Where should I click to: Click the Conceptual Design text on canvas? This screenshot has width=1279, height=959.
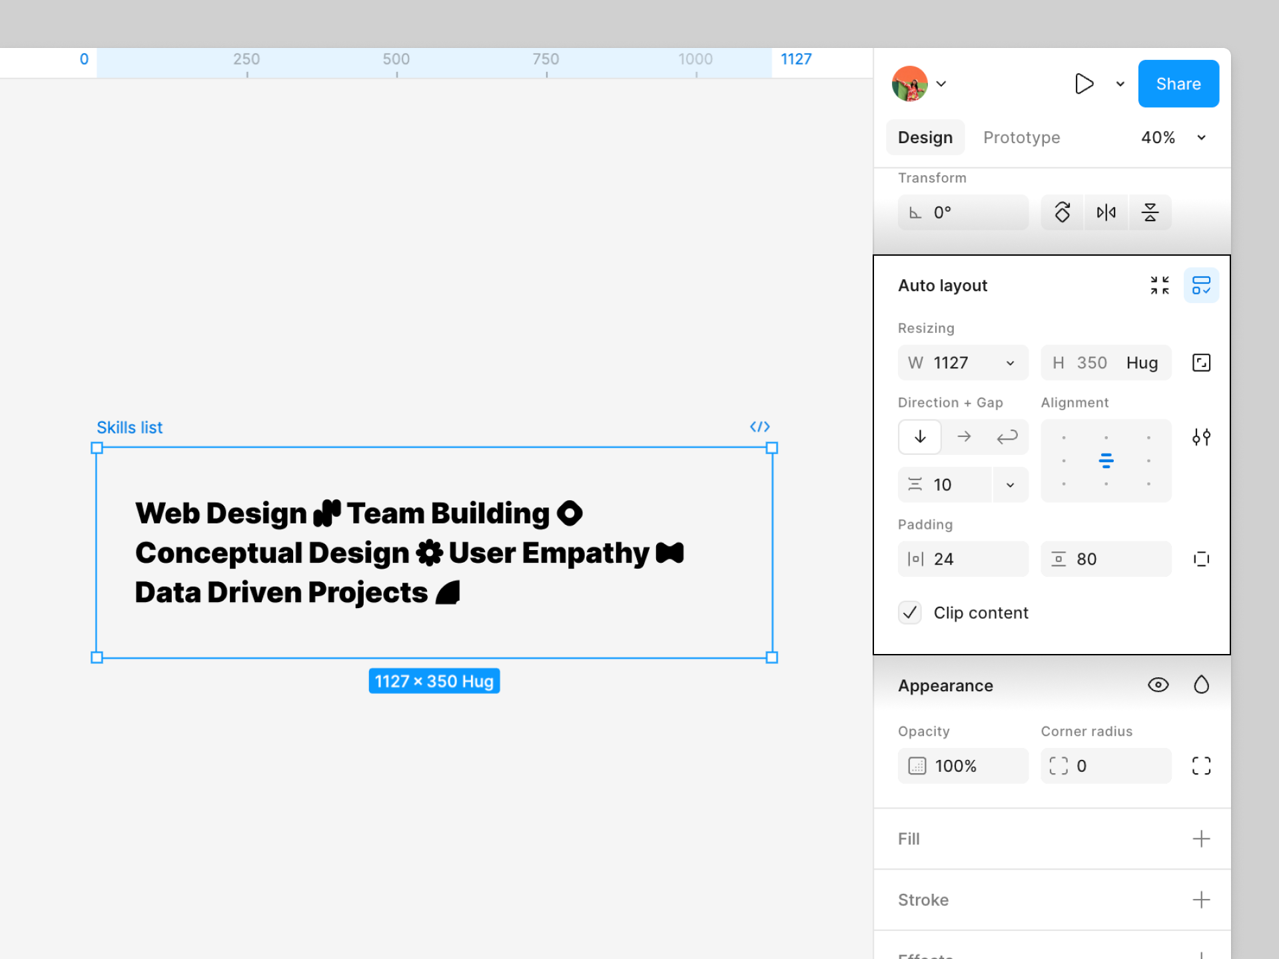pos(272,553)
